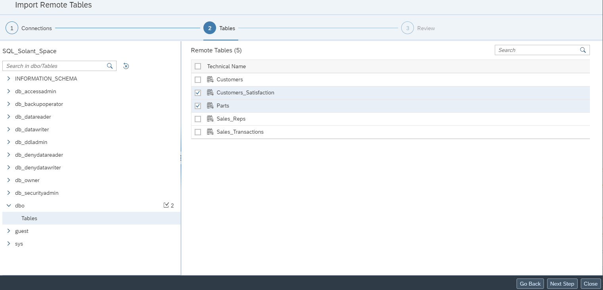Click the Next Step button

[562, 283]
